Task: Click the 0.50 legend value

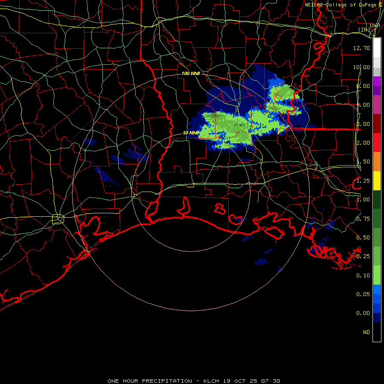Action: pyautogui.click(x=363, y=238)
